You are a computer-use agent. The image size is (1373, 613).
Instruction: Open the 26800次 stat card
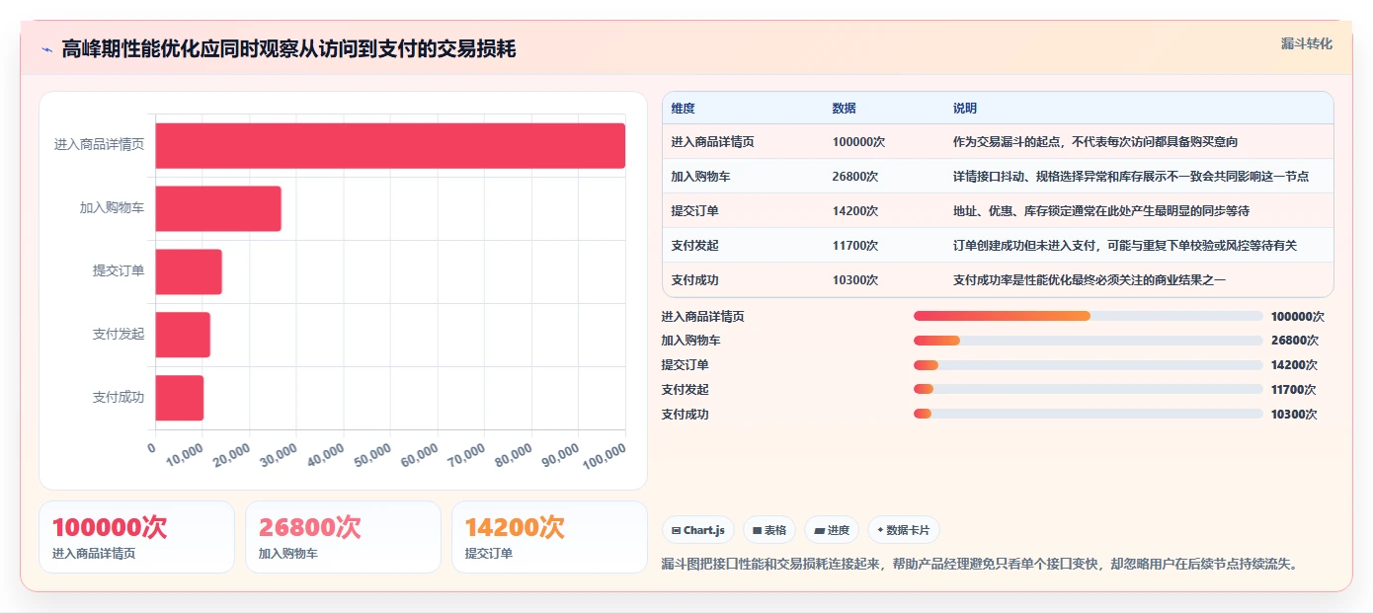tap(343, 537)
